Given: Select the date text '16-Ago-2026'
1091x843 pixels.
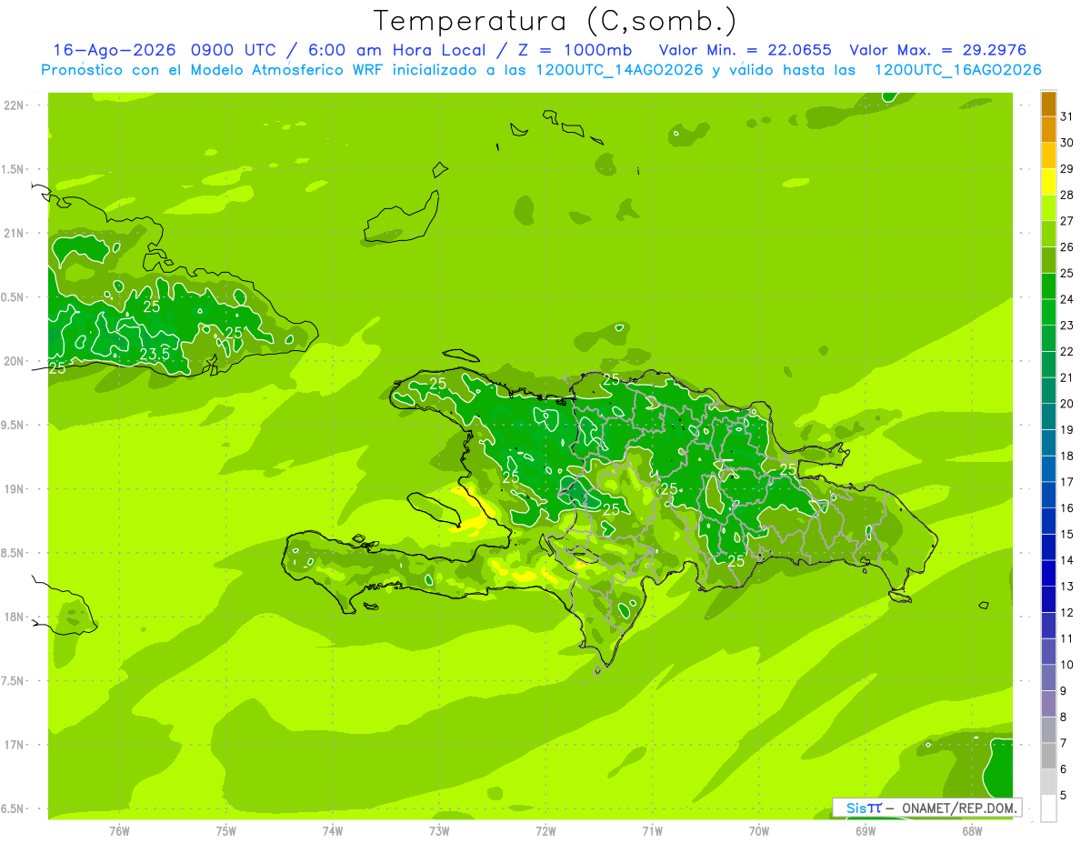Looking at the screenshot, I should tap(114, 50).
